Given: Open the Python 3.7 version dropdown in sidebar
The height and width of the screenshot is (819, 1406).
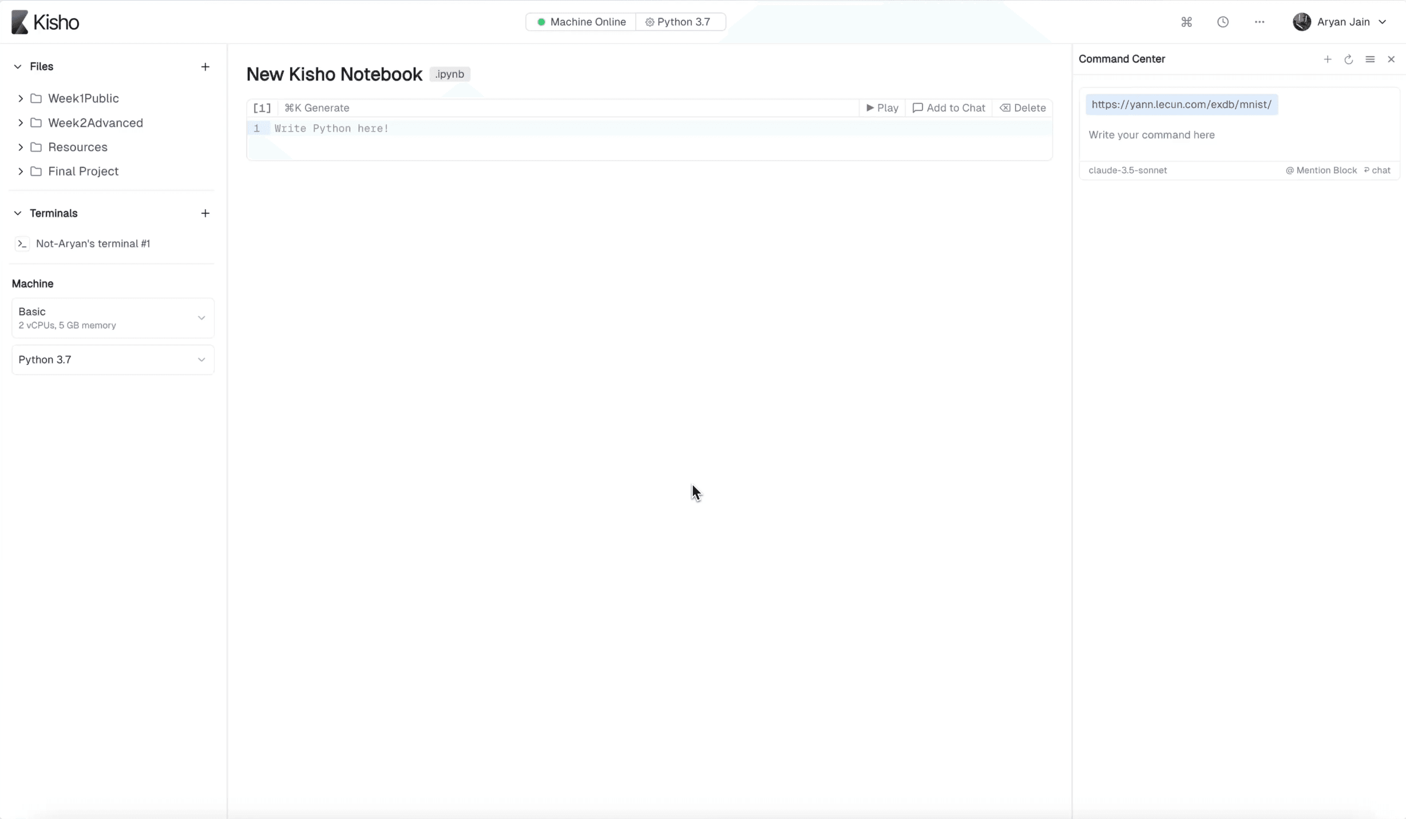Looking at the screenshot, I should (x=113, y=360).
